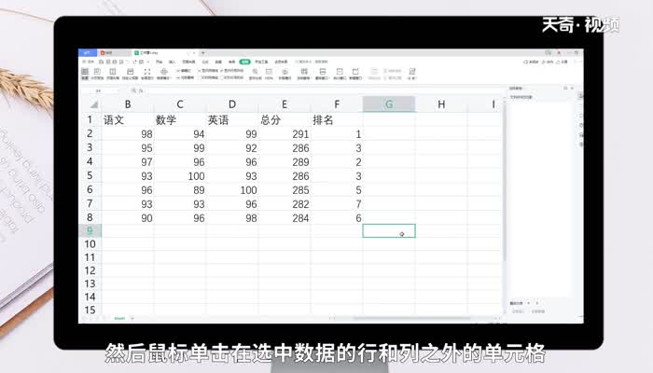
Task: Toggle Show Row and Column Headers checkbox
Action: [x=222, y=70]
